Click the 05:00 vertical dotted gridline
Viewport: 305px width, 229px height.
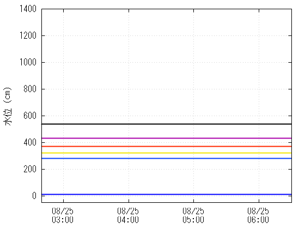pos(193,106)
